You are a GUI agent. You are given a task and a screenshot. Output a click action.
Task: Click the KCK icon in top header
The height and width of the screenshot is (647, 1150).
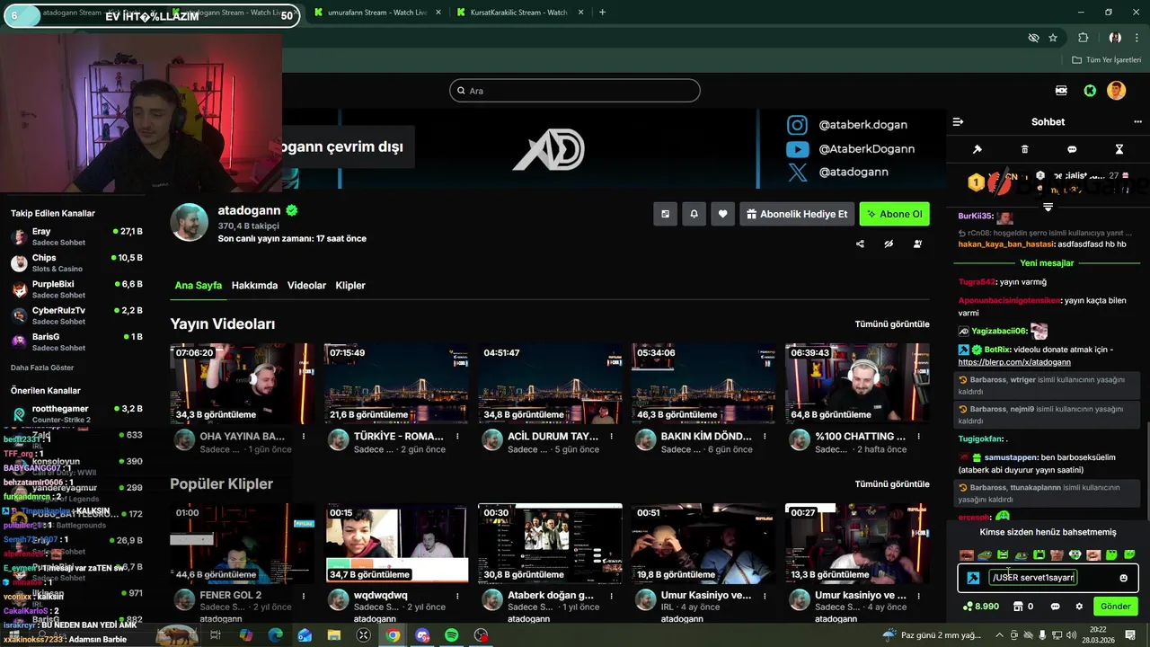[1061, 91]
